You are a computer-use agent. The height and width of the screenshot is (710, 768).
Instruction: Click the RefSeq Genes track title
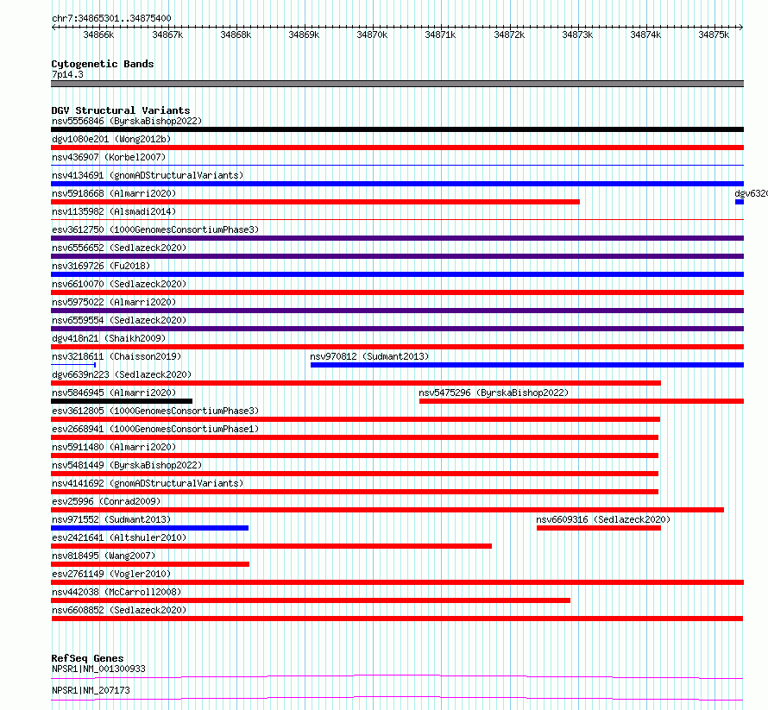(x=87, y=658)
